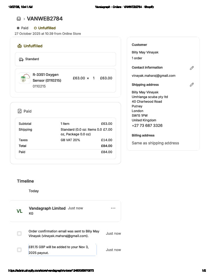Click the Paid status badge at top
This screenshot has width=214, height=277.
(x=23, y=28)
